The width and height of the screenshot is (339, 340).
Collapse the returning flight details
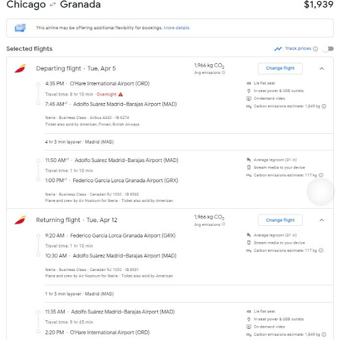[321, 220]
